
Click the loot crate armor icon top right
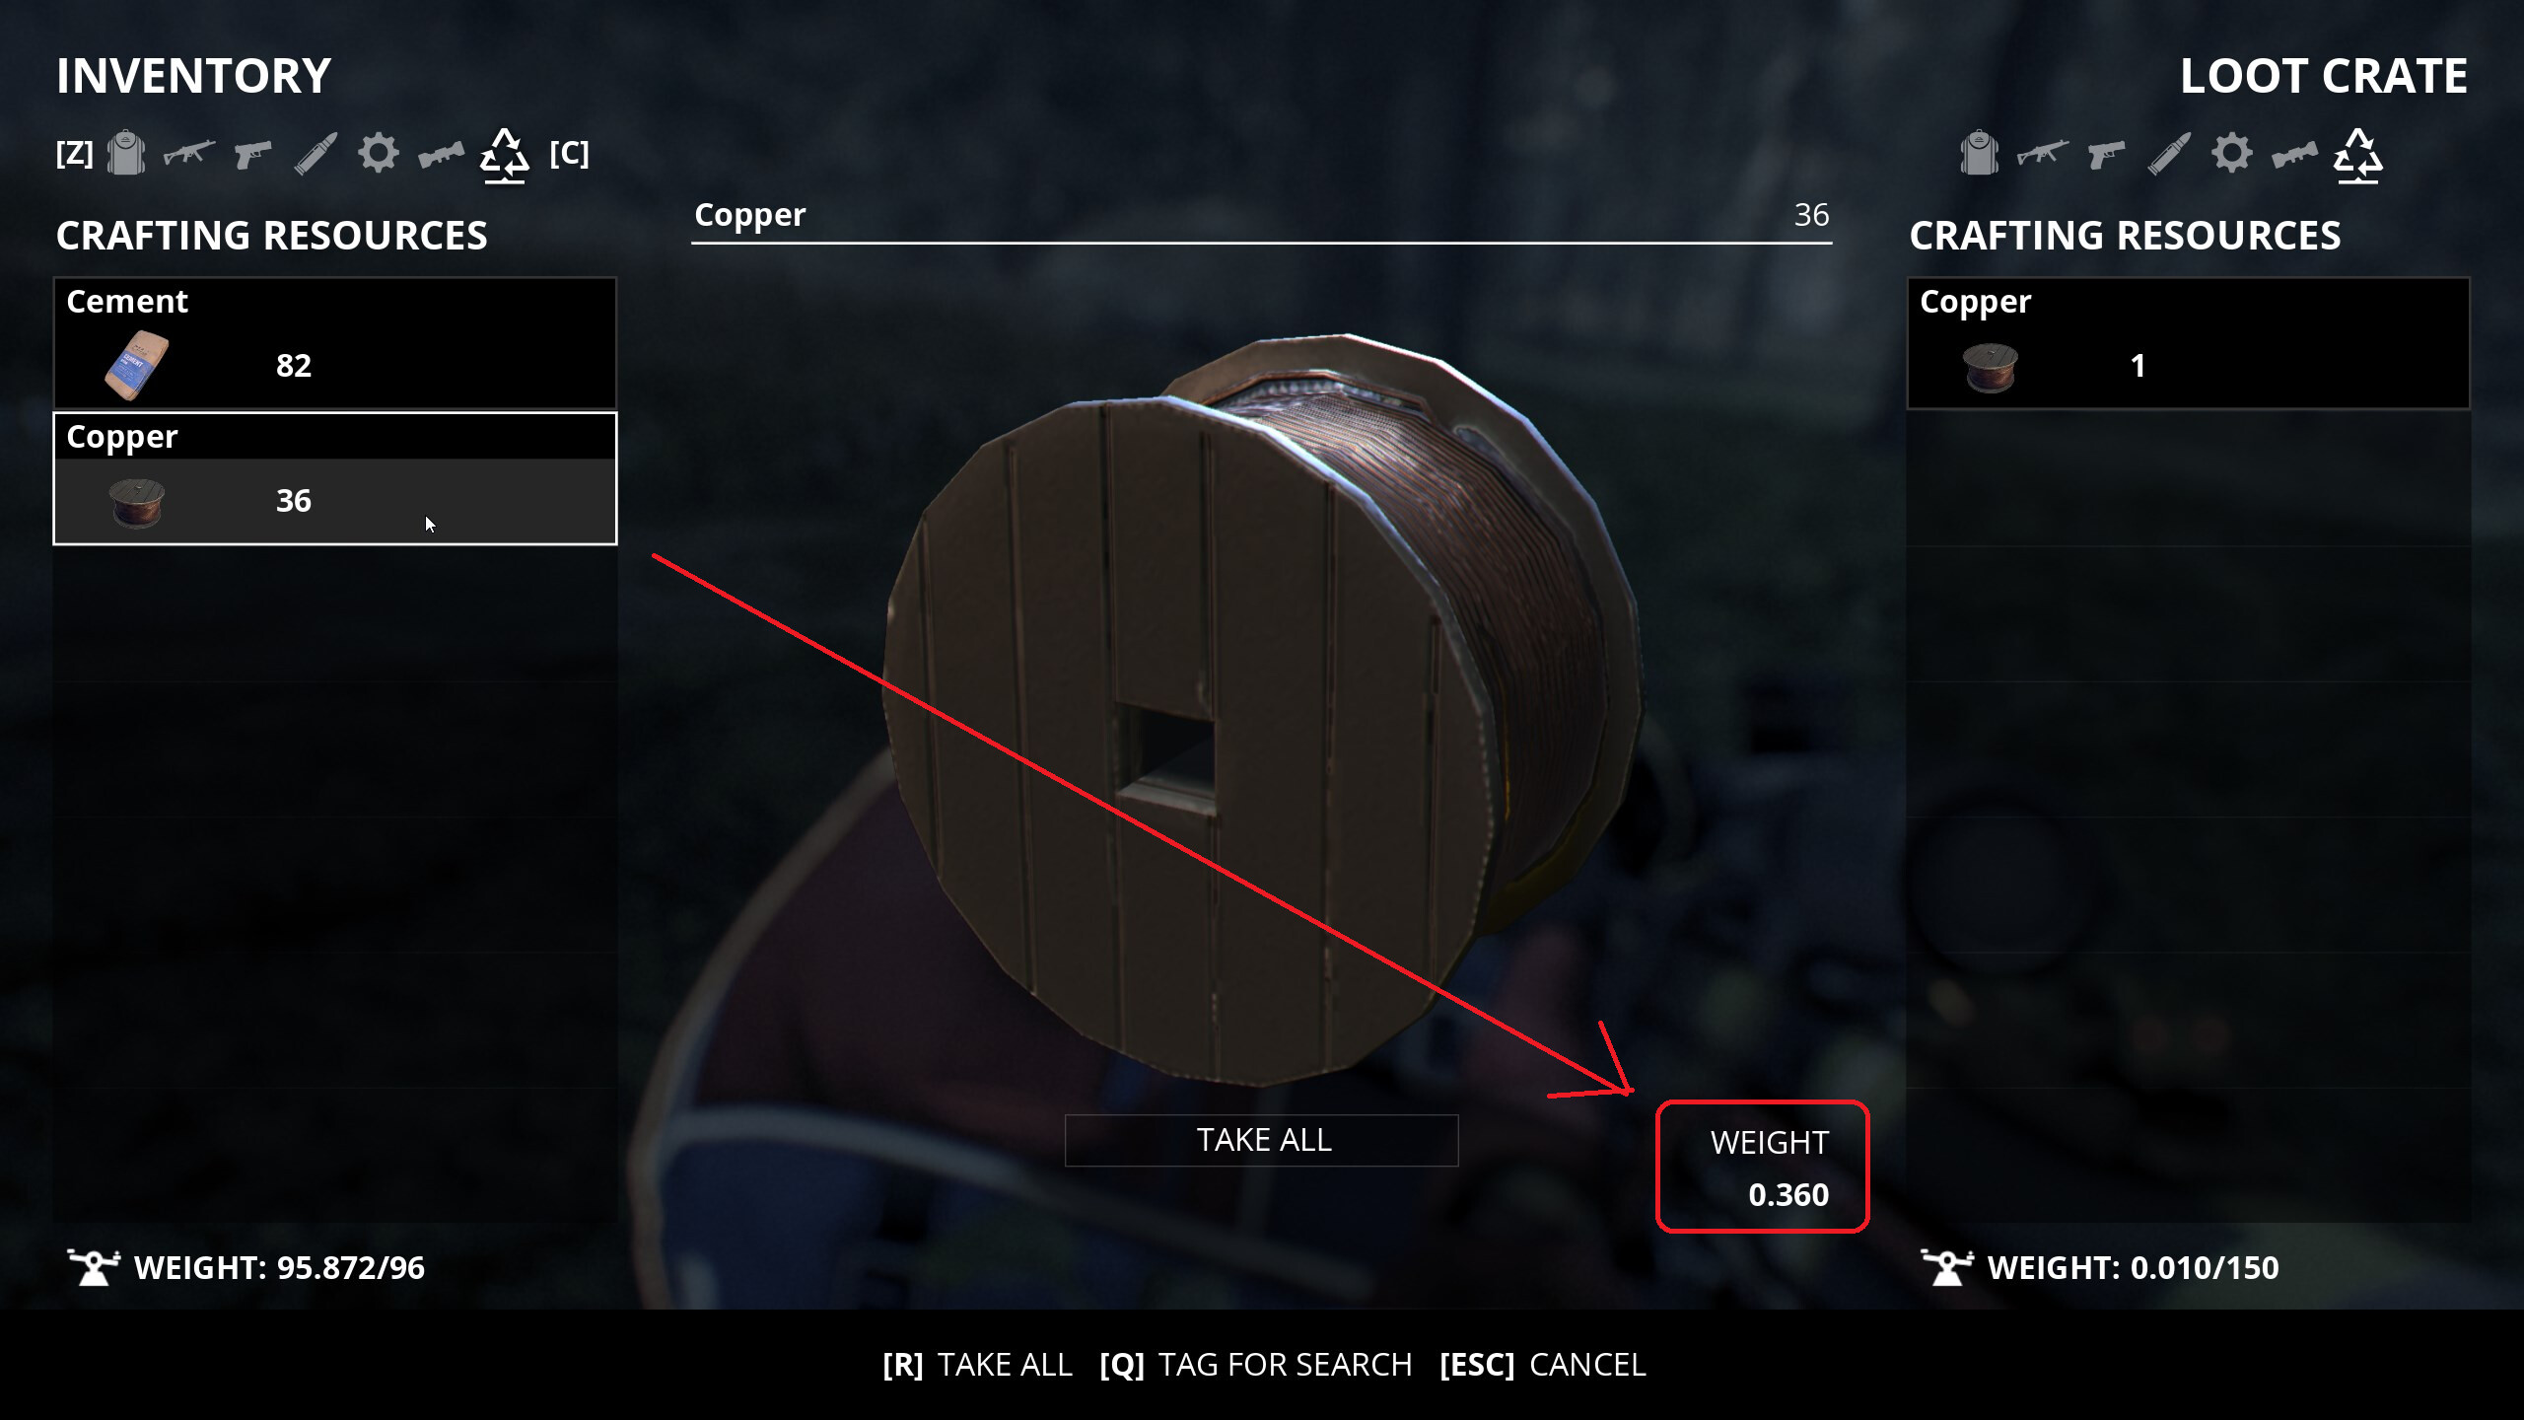point(1978,153)
